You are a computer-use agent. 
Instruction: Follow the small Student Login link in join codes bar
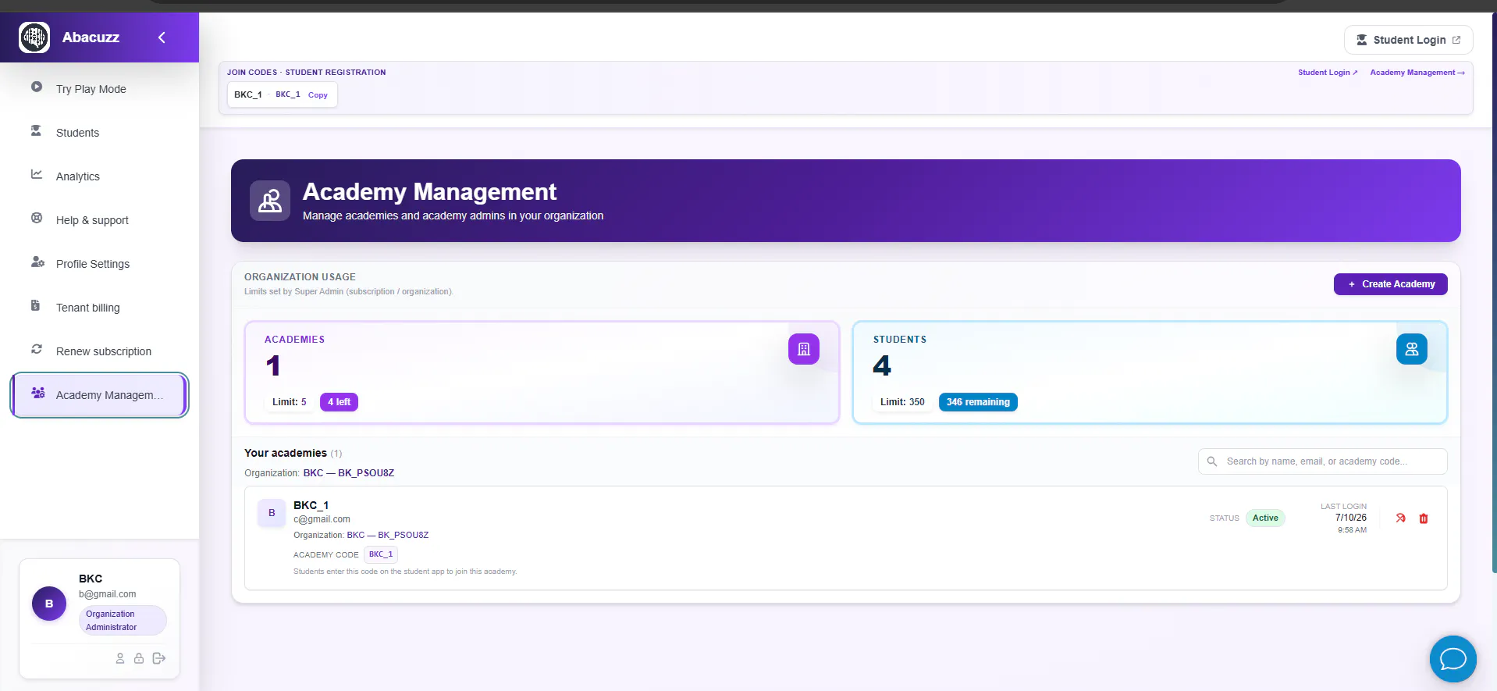1327,73
